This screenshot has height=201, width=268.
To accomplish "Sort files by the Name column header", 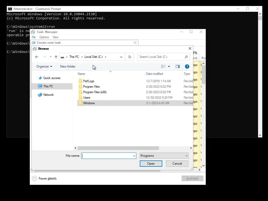I will pyautogui.click(x=81, y=74).
